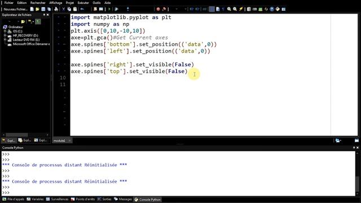361x203 pixels.
Task: Click the yellow folder icon in explorer toolbar
Action: tap(23, 21)
